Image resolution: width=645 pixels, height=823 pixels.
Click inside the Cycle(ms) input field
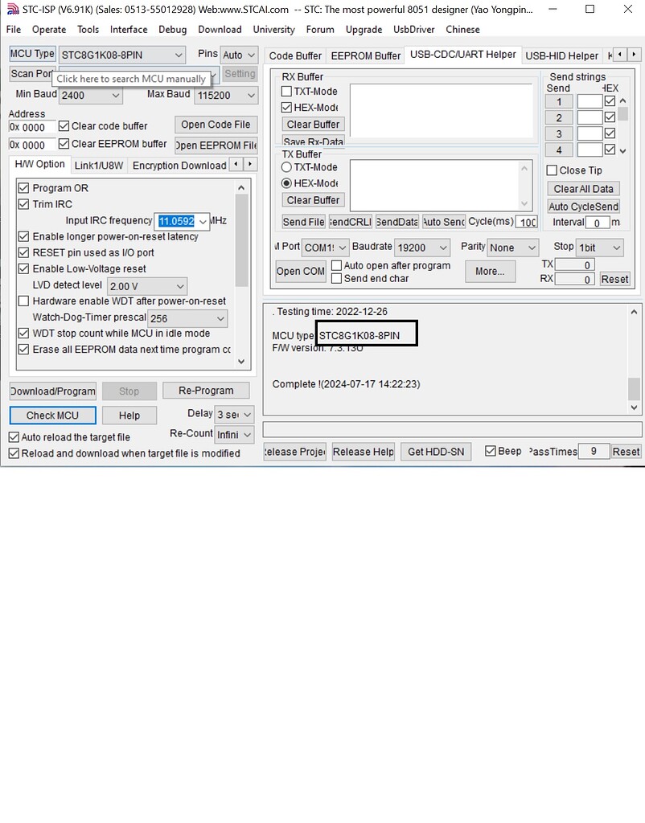click(x=526, y=223)
